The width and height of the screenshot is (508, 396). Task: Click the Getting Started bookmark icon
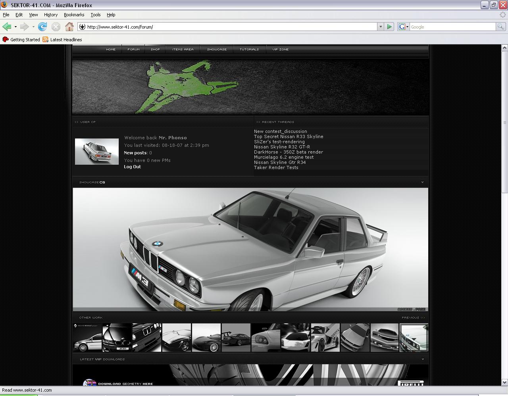pyautogui.click(x=6, y=40)
